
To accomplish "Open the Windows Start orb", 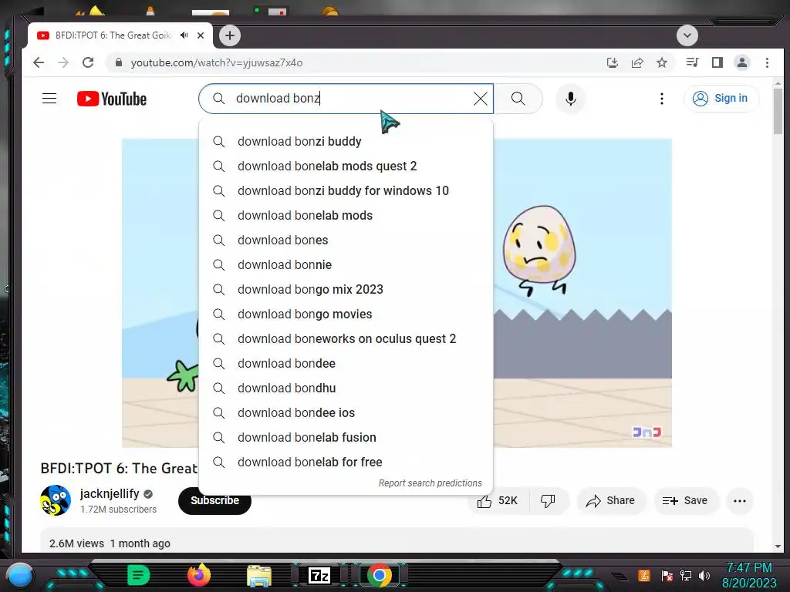I will click(20, 575).
